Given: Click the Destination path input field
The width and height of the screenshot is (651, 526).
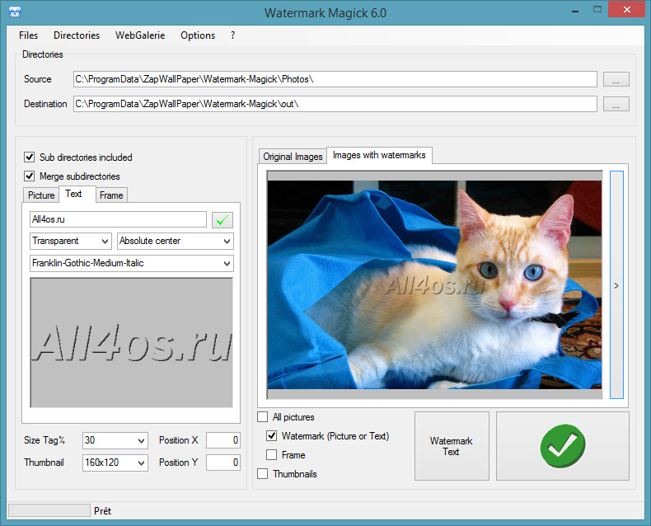Looking at the screenshot, I should [335, 104].
